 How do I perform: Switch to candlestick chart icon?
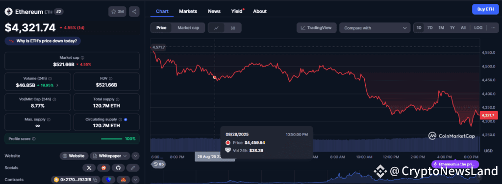pos(233,28)
